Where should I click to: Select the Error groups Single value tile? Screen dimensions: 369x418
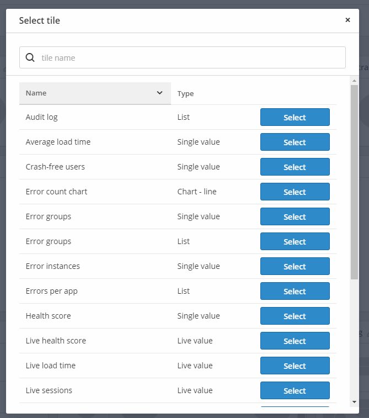pyautogui.click(x=295, y=216)
